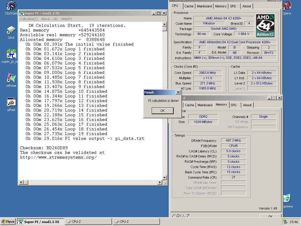Click the taskbar clock showing 19:46
The image size is (301, 226).
coord(294,222)
